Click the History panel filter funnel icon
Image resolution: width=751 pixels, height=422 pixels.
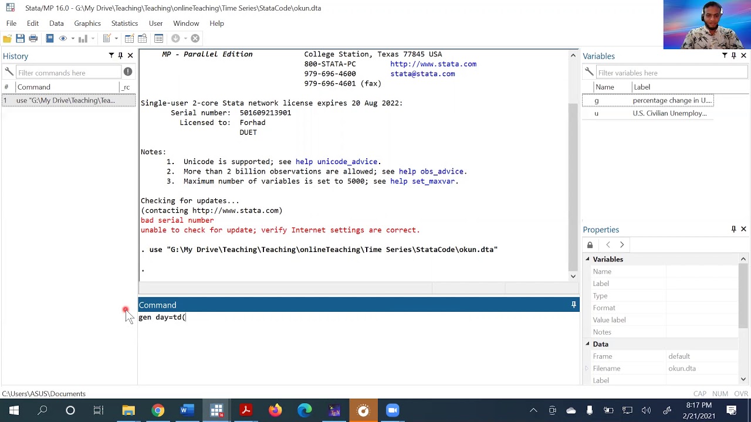[111, 56]
